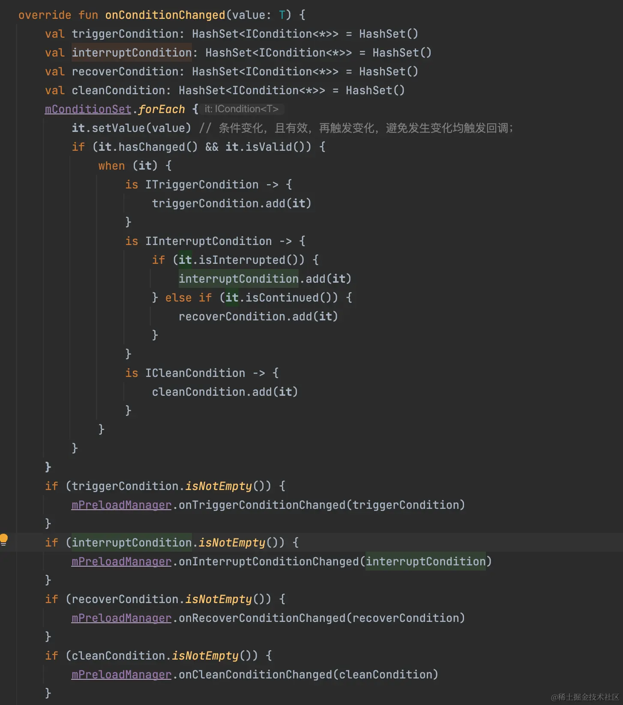Image resolution: width=623 pixels, height=705 pixels.
Task: Click mPreloadManager before onInterruptConditionChanged
Action: (122, 562)
